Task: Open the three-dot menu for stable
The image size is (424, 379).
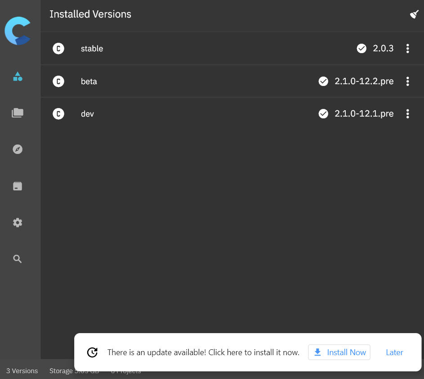Action: pos(407,49)
